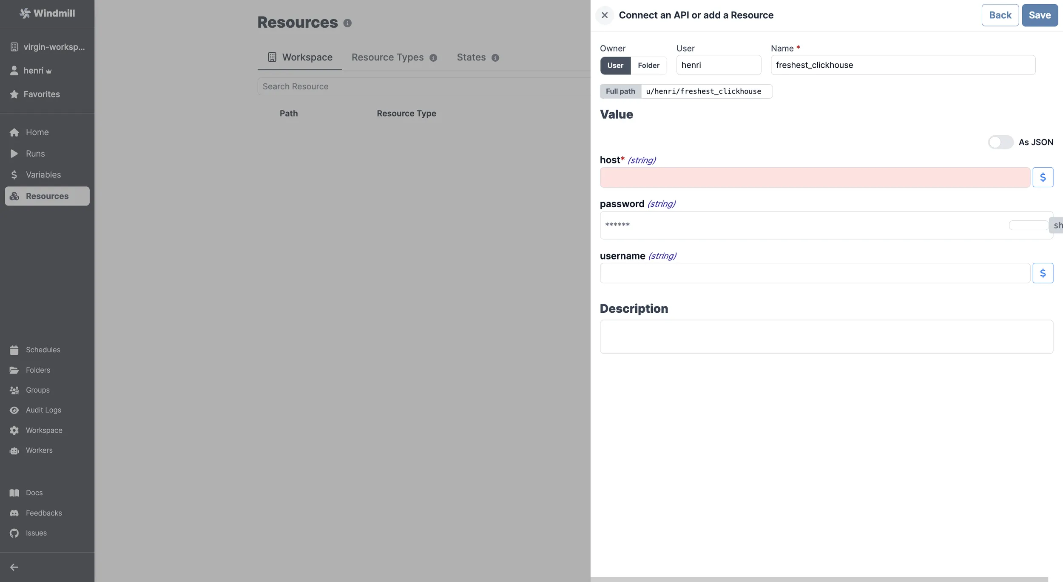Switch to States tab
This screenshot has height=582, width=1063.
pyautogui.click(x=471, y=57)
